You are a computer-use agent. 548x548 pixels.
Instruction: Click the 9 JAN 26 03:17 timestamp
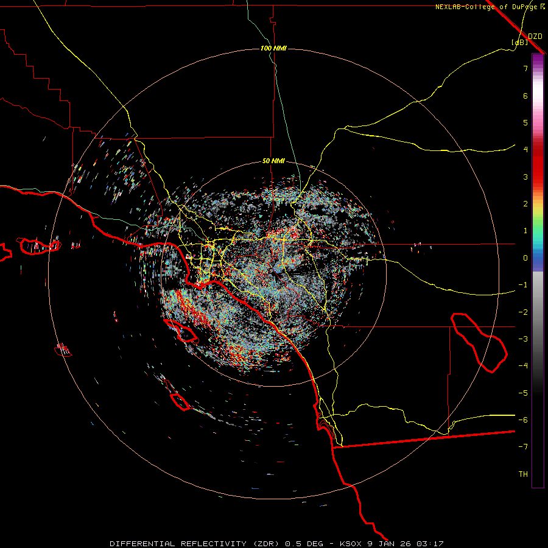(406, 544)
